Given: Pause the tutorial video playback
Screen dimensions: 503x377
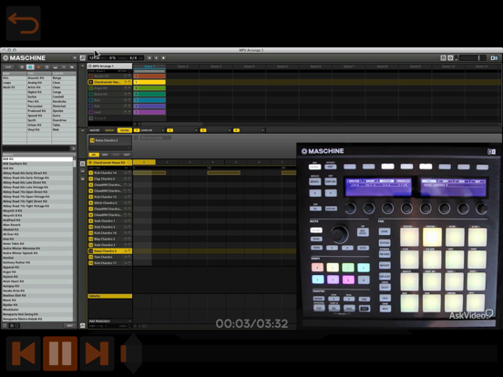Looking at the screenshot, I should [x=60, y=353].
